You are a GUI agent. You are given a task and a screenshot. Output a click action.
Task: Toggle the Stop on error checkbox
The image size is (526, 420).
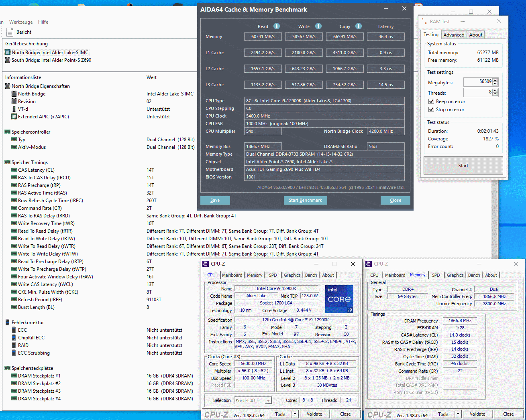(431, 110)
